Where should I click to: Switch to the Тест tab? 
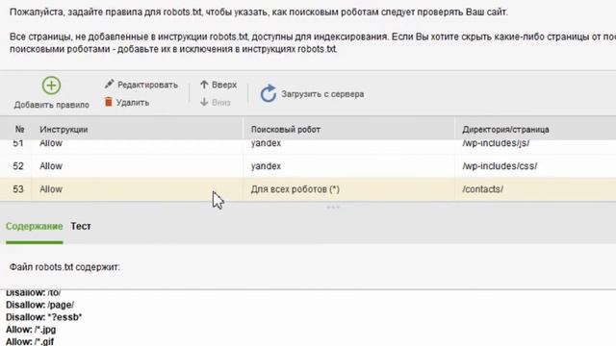point(81,227)
